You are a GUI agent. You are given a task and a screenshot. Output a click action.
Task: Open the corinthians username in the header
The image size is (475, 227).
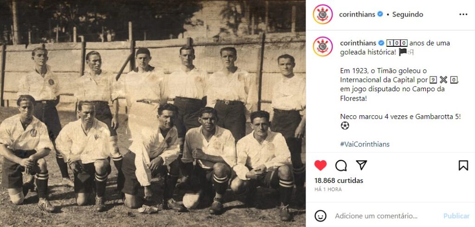[x=357, y=14]
